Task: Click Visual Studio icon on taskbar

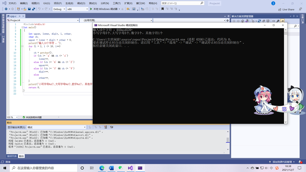Action: click(130, 168)
